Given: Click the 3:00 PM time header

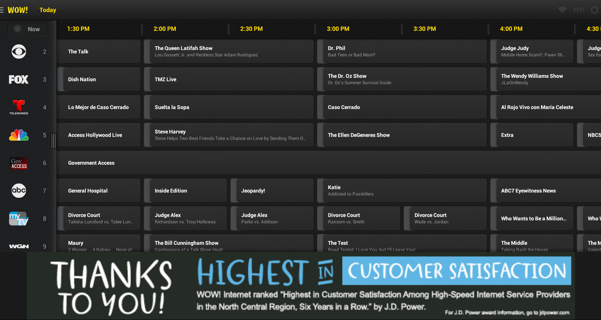Looking at the screenshot, I should coord(338,29).
